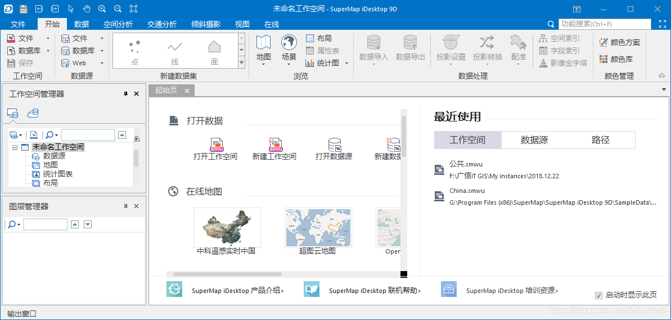Close the 起始页 tab
Viewport: 671px width, 320px height.
pyautogui.click(x=187, y=91)
